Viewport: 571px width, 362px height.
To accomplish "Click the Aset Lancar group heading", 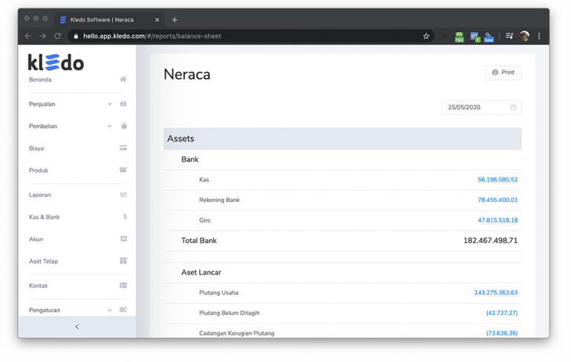I will point(201,272).
